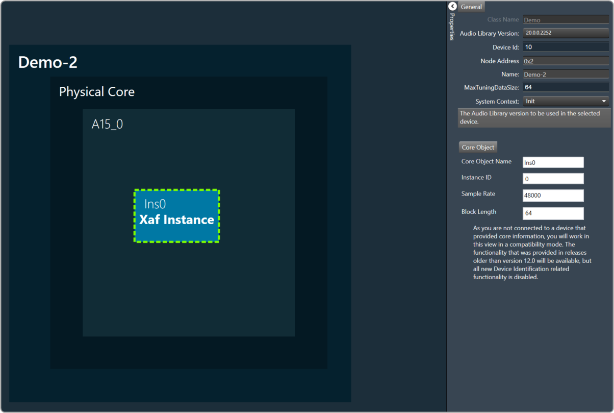614x413 pixels.
Task: Select the A15_0 core title
Action: (x=107, y=125)
